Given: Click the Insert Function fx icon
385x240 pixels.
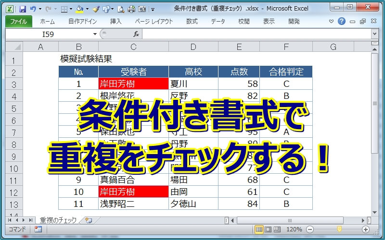Looking at the screenshot, I should pyautogui.click(x=136, y=34).
